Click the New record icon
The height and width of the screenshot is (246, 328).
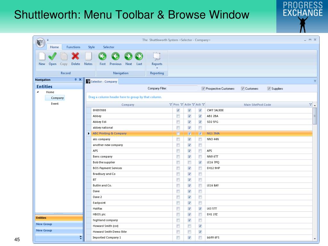[x=42, y=57]
